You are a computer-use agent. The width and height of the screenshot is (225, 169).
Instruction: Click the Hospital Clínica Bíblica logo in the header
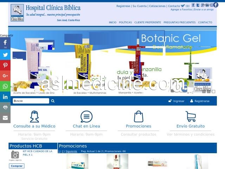17,13
